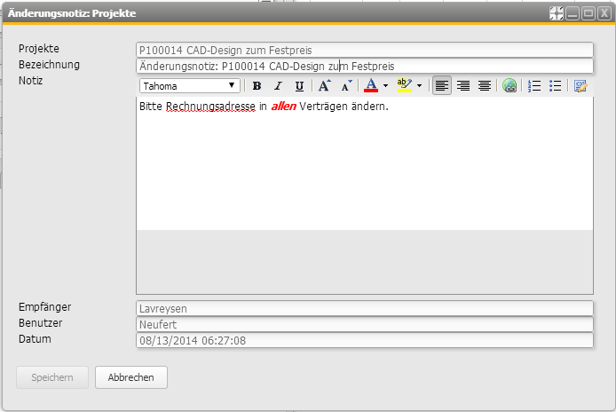
Task: Expand the highlight color dropdown arrow
Action: [419, 86]
